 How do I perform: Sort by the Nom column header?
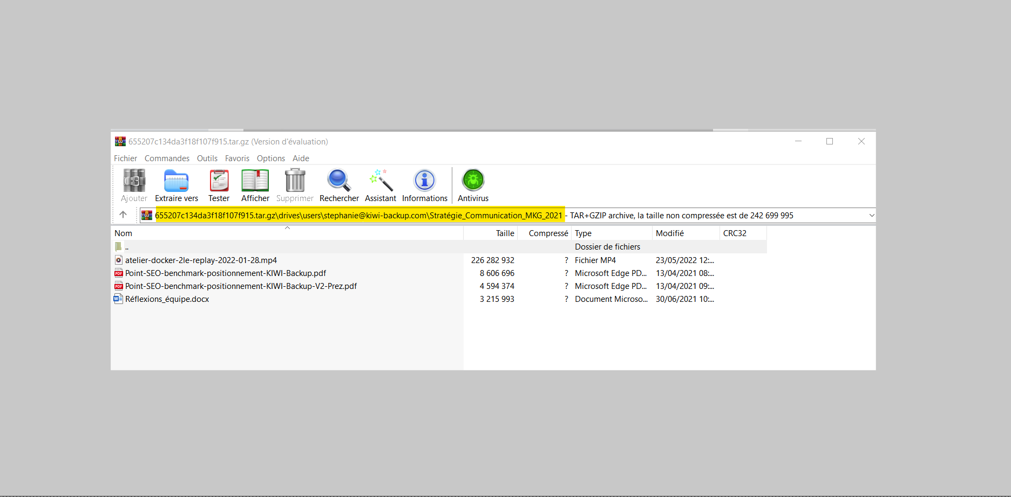point(287,233)
